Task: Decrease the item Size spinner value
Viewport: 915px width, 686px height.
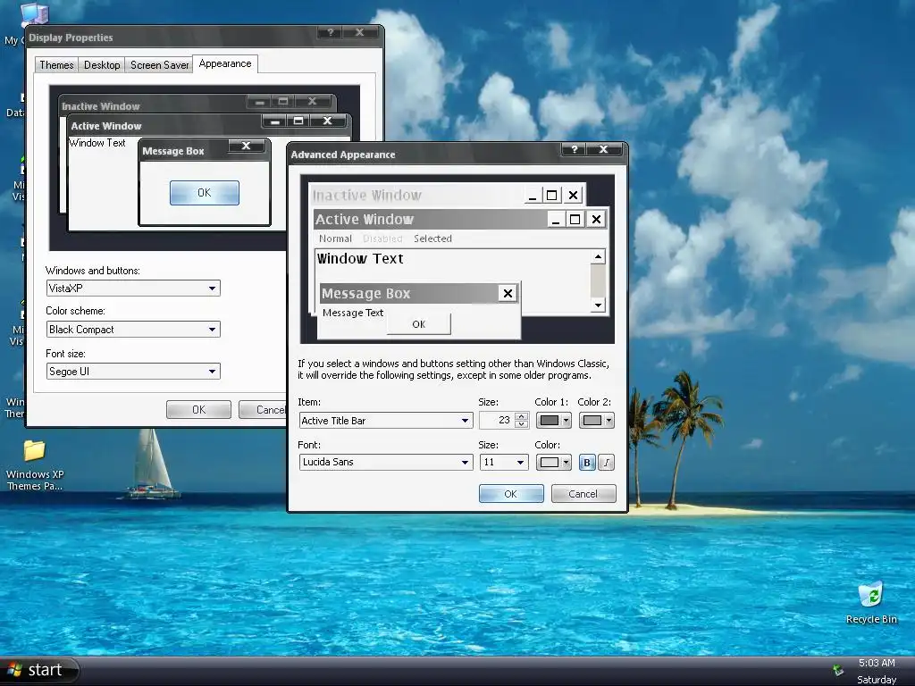Action: [522, 424]
